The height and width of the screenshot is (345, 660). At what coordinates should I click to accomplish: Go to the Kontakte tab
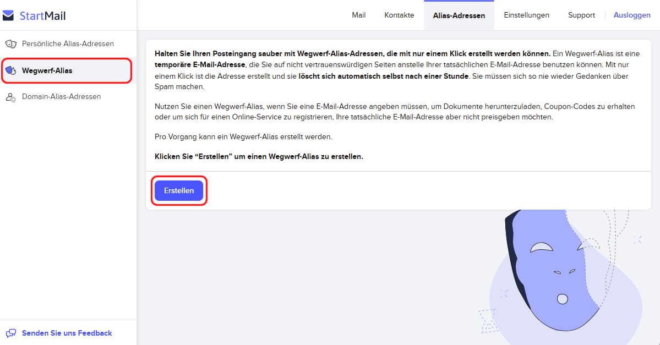(x=399, y=15)
